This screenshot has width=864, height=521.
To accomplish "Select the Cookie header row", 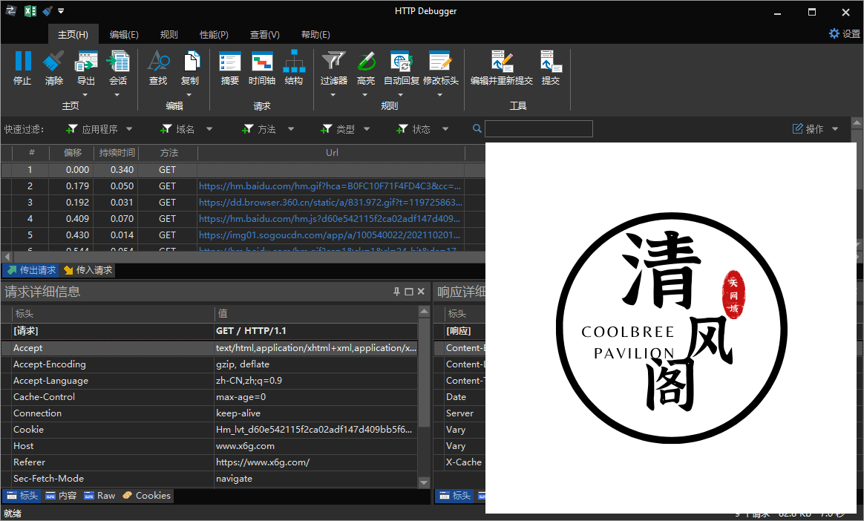I will coord(209,430).
